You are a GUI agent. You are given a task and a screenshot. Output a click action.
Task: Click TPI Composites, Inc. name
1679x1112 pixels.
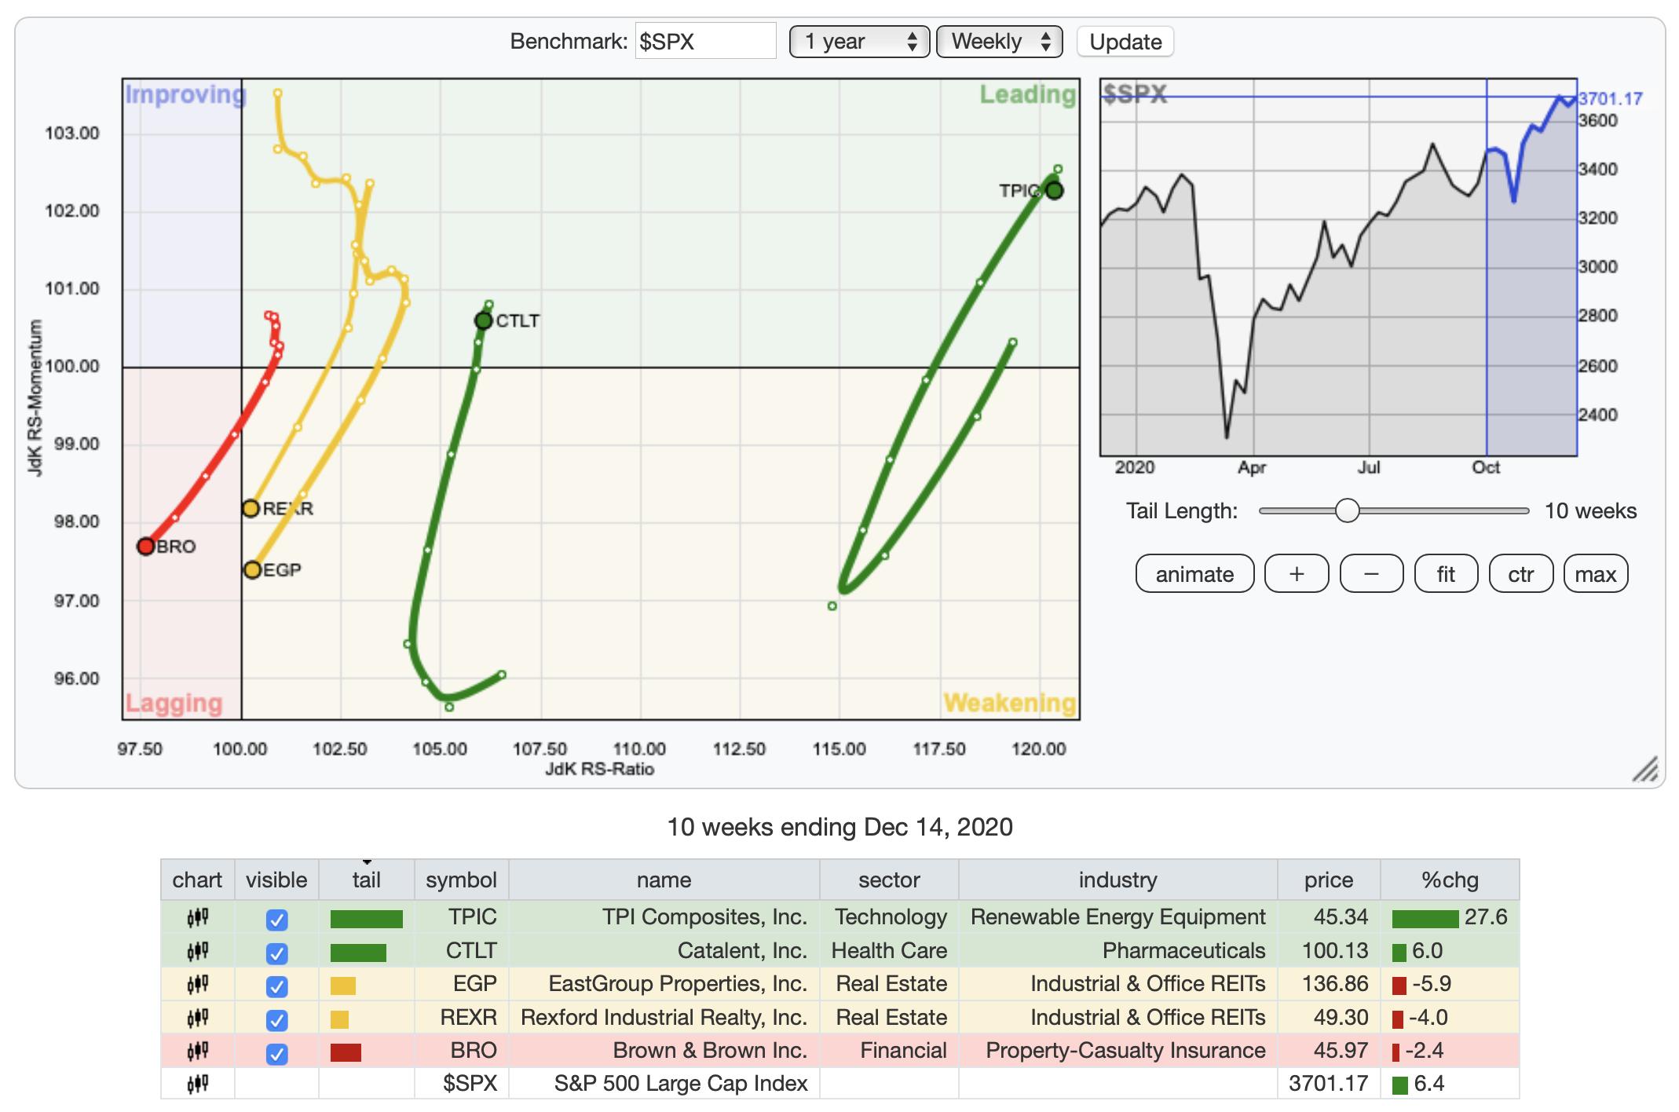coord(704,916)
